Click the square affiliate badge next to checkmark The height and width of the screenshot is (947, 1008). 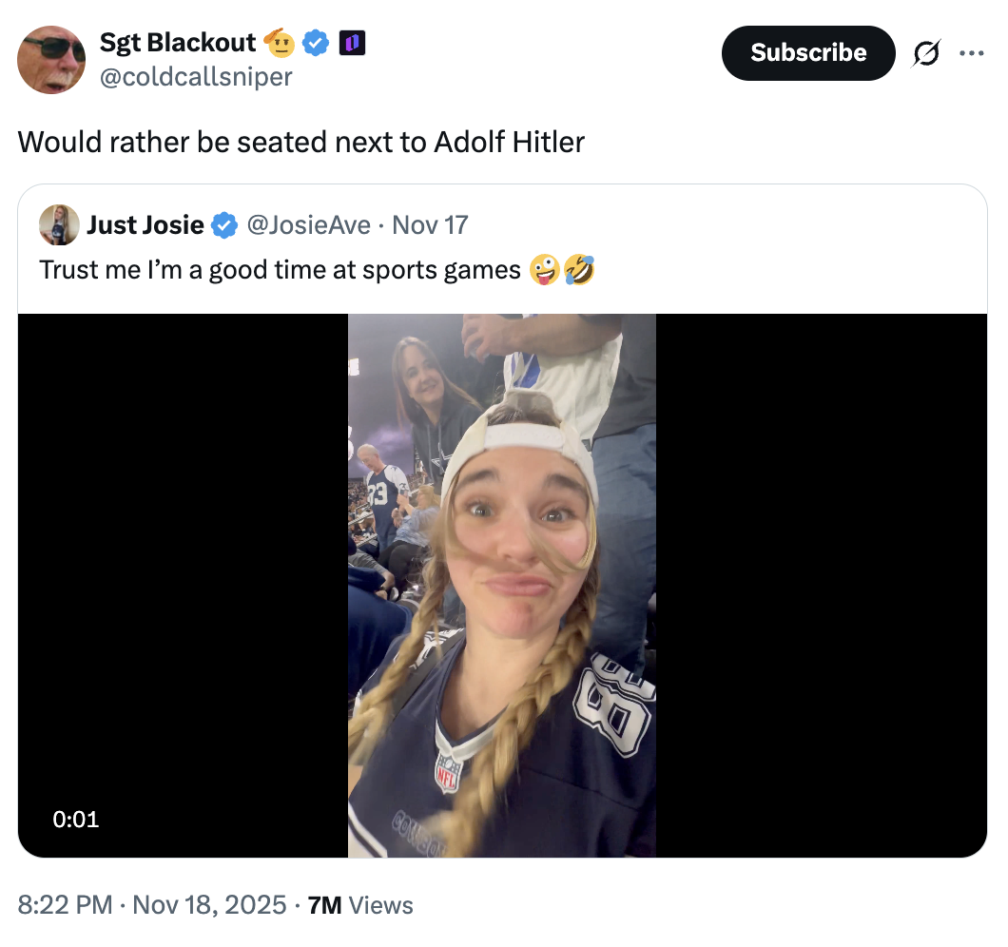[x=353, y=42]
